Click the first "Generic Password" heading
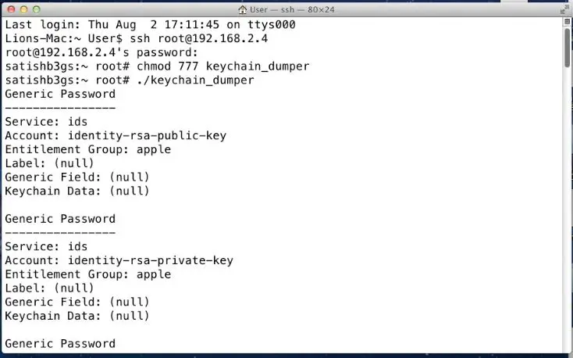This screenshot has width=573, height=358. click(x=60, y=94)
